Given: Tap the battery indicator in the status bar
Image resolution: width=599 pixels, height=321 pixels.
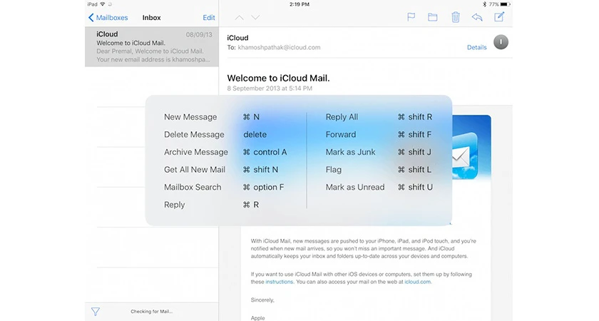Looking at the screenshot, I should 505,4.
